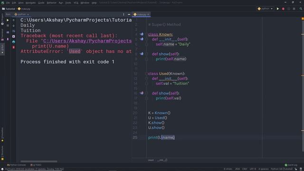
Task: Click the Run console horizontal scrollbar
Action: click(39, 161)
